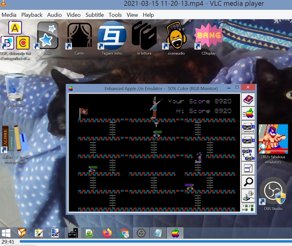
Task: Click the magnifying glass debugger icon
Action: tap(248, 182)
